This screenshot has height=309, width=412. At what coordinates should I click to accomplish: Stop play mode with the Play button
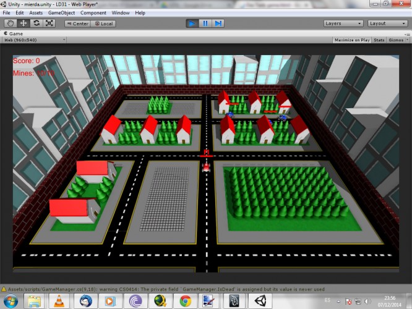click(192, 23)
